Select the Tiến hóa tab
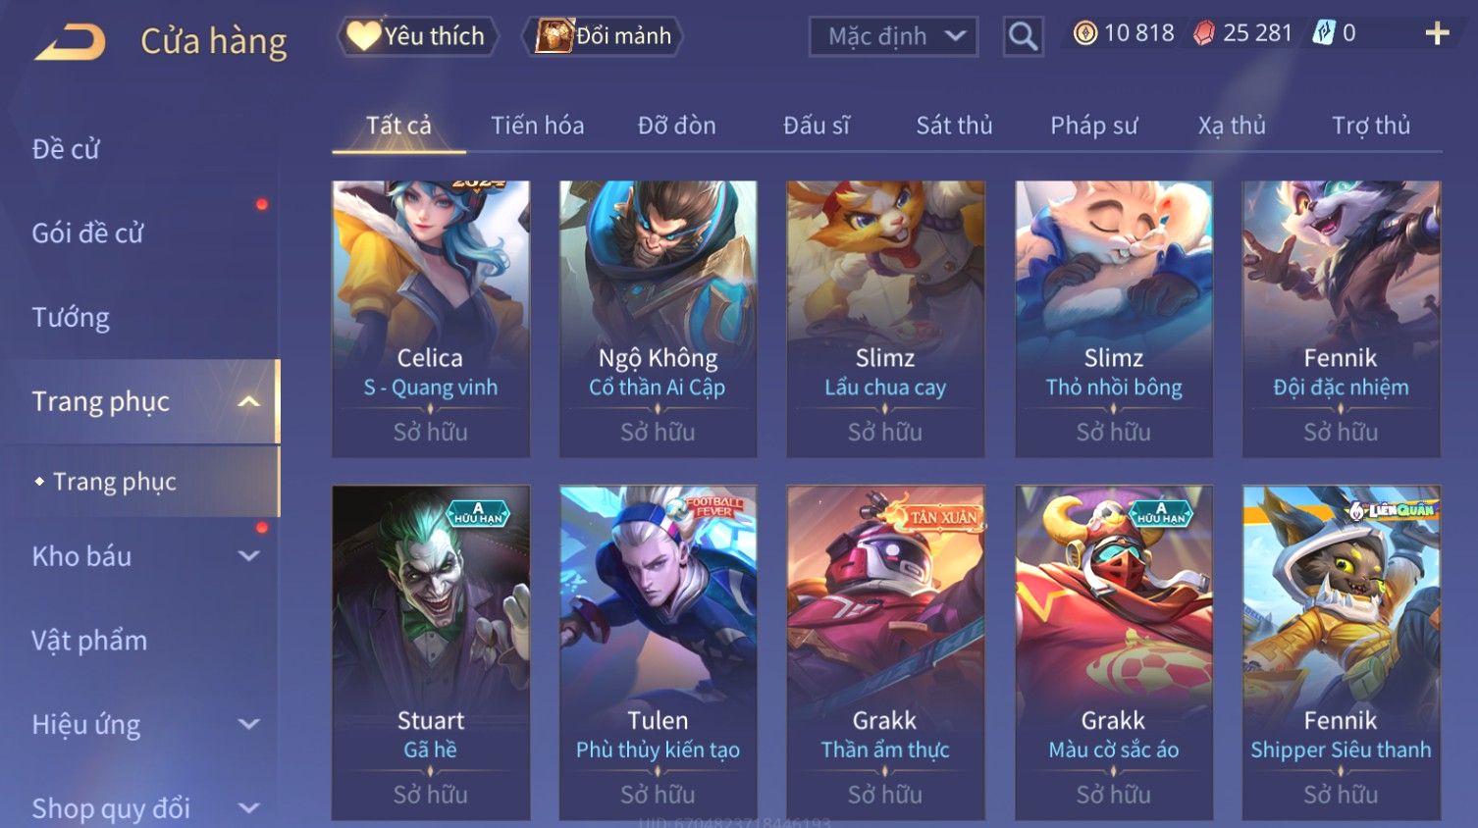Image resolution: width=1478 pixels, height=828 pixels. pos(537,126)
